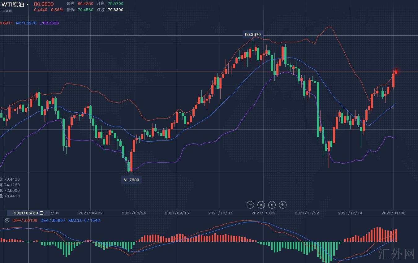Click the zoom in plus button
This screenshot has height=263, width=418.
(x=283, y=205)
